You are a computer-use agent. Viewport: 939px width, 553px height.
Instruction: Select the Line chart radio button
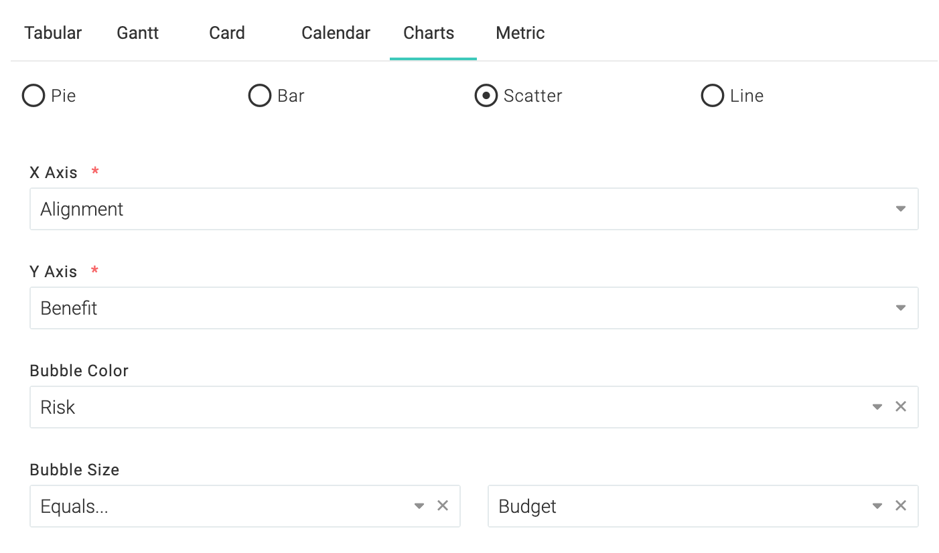coord(713,96)
